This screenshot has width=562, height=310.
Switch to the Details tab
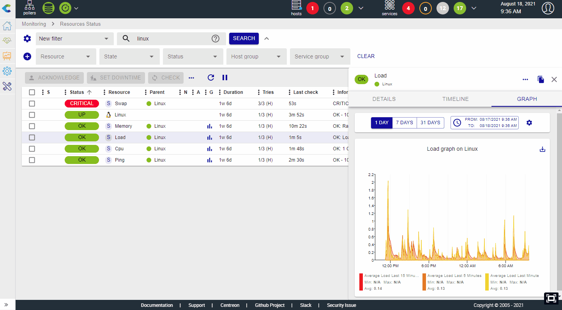(x=384, y=99)
